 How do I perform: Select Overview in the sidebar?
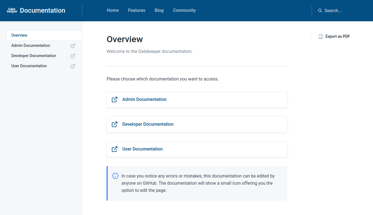point(19,35)
